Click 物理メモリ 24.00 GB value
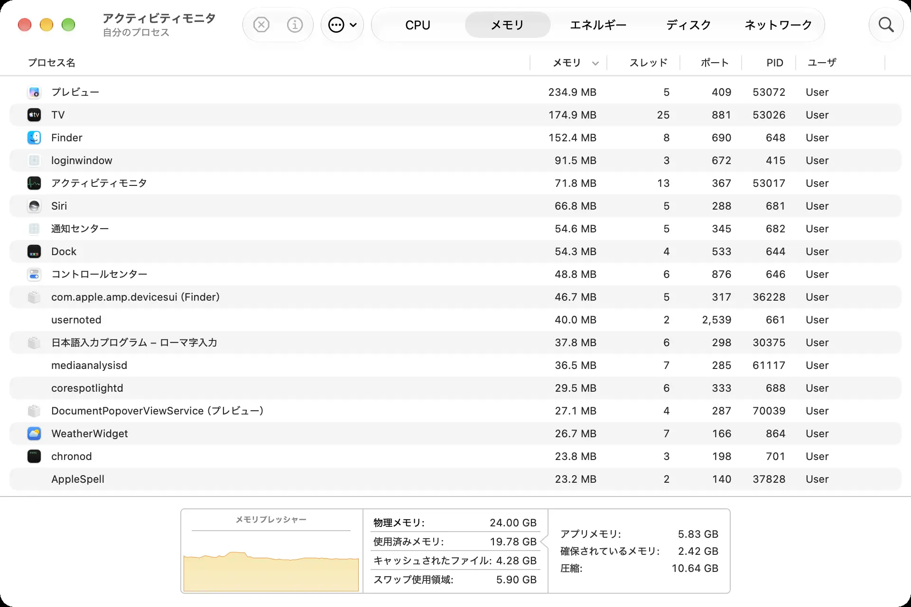 point(513,523)
